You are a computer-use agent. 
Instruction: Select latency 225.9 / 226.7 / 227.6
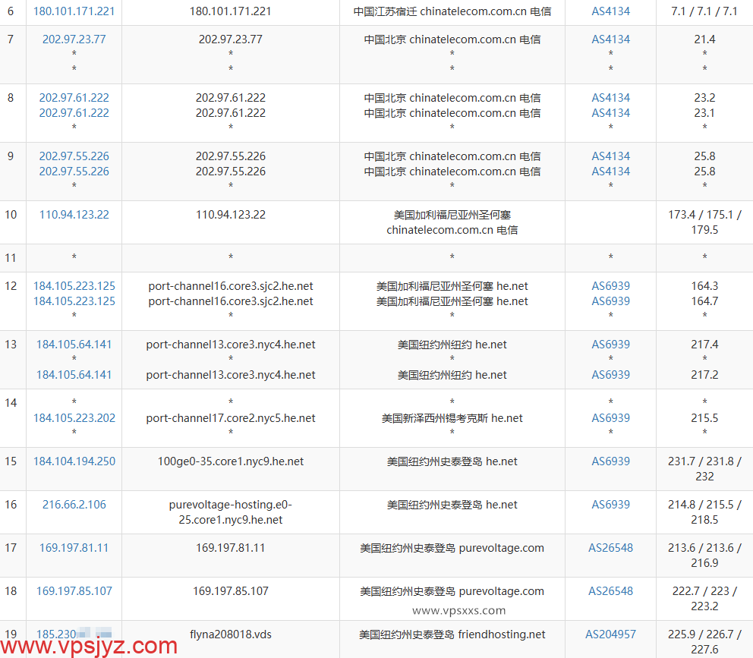(704, 641)
